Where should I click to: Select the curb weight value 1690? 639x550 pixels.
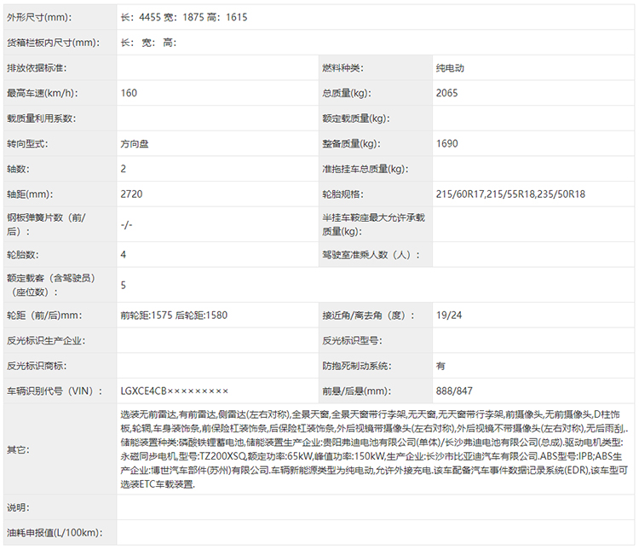(446, 144)
